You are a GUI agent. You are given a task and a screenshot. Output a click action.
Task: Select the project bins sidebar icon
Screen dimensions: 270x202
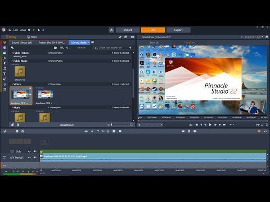coord(4,53)
